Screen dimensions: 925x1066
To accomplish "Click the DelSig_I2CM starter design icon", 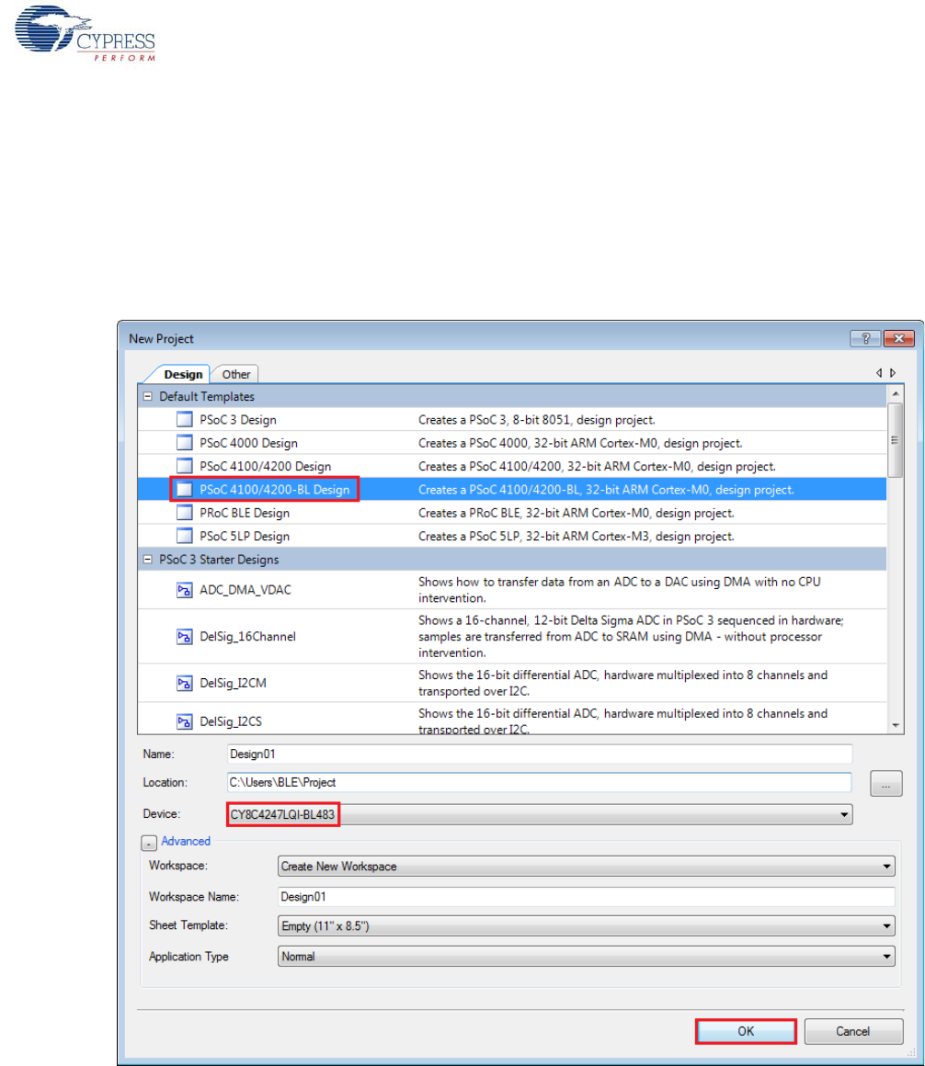I will click(x=184, y=683).
